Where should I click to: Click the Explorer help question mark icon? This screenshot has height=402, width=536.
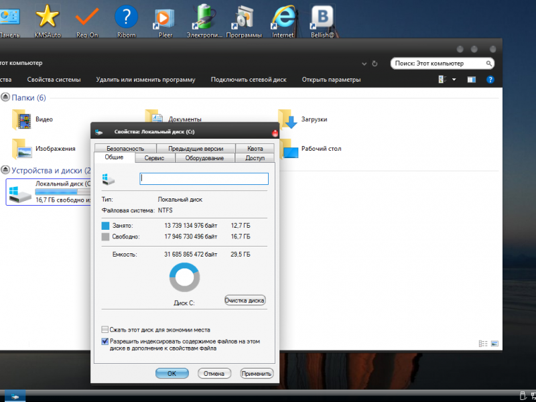pyautogui.click(x=490, y=80)
